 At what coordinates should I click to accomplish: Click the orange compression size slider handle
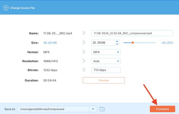coord(133,43)
